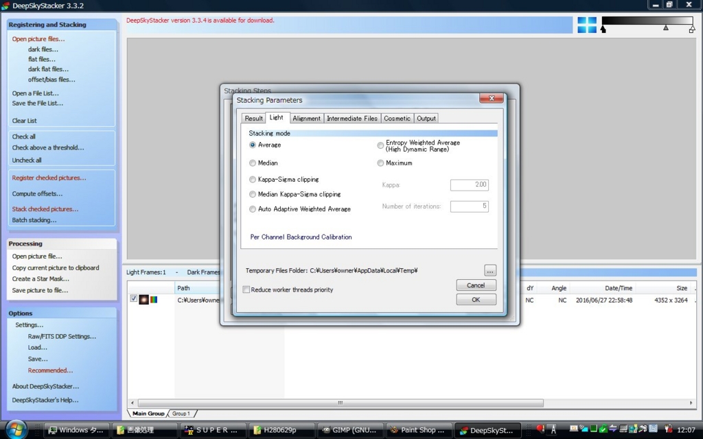
Task: Click Uncheck all
Action: (x=27, y=160)
